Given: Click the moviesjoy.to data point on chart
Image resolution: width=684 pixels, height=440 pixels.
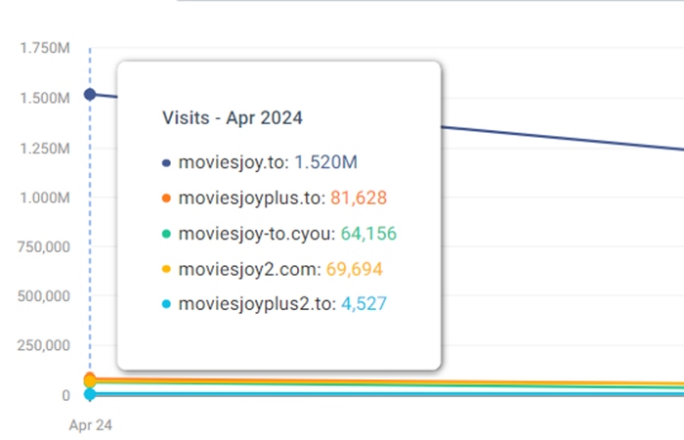Looking at the screenshot, I should pyautogui.click(x=90, y=94).
